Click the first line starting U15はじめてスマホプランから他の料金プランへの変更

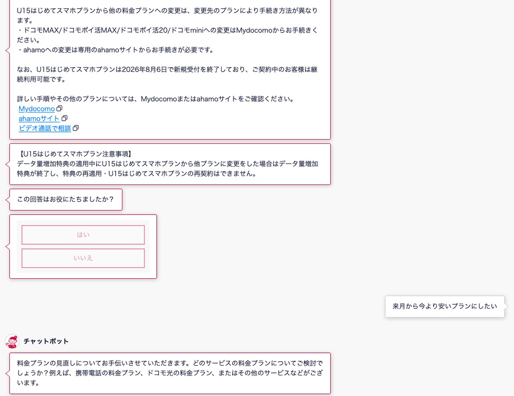(167, 15)
